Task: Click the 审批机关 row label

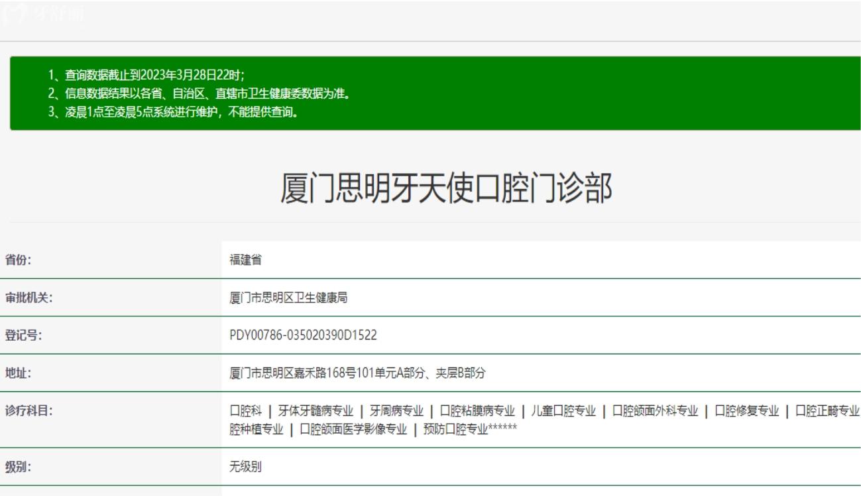Action: click(29, 298)
